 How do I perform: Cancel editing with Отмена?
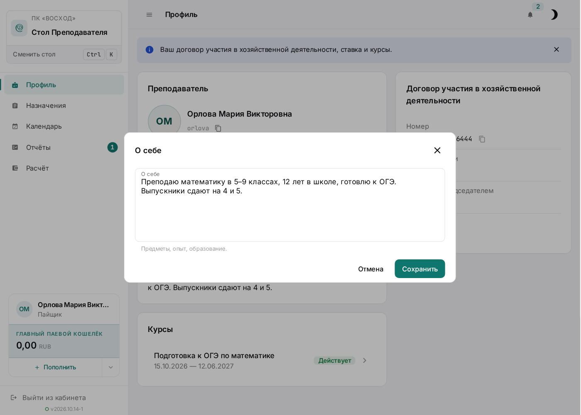(371, 269)
